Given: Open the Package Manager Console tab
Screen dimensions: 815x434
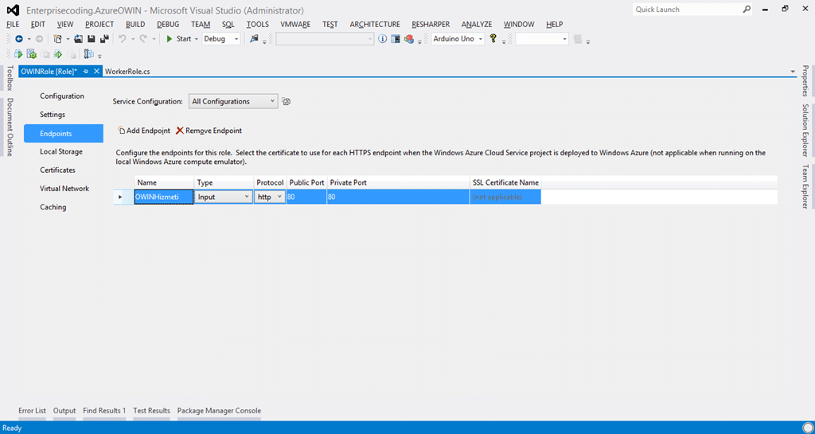Looking at the screenshot, I should pos(219,411).
